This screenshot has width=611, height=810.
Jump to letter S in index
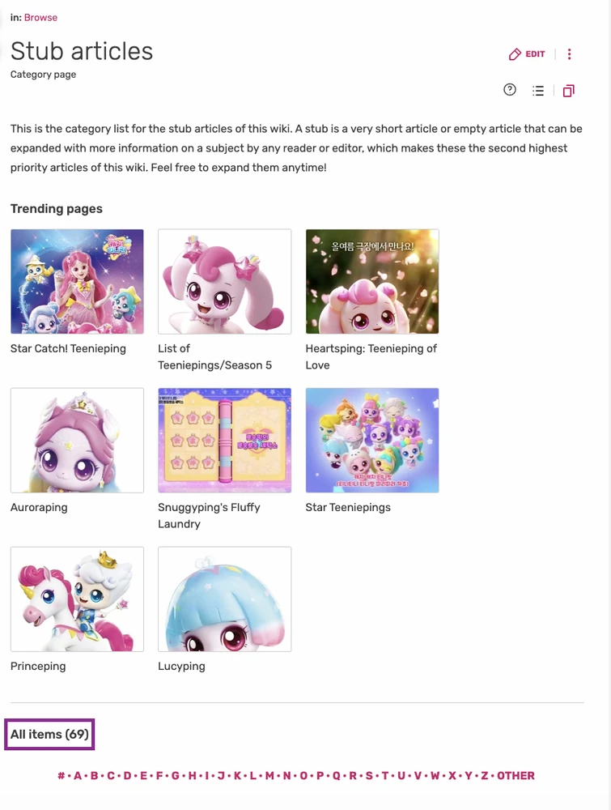pyautogui.click(x=369, y=775)
